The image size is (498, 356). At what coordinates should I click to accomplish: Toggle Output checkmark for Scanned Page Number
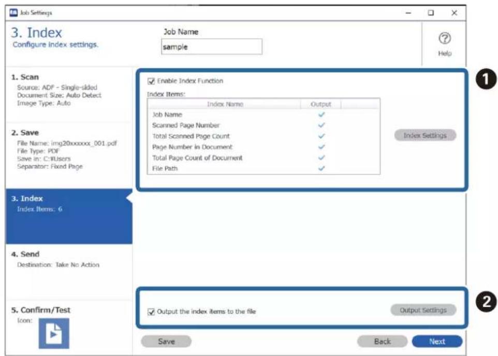point(321,125)
